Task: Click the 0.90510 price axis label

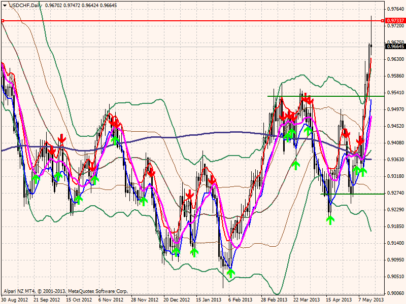Action: 395,277
